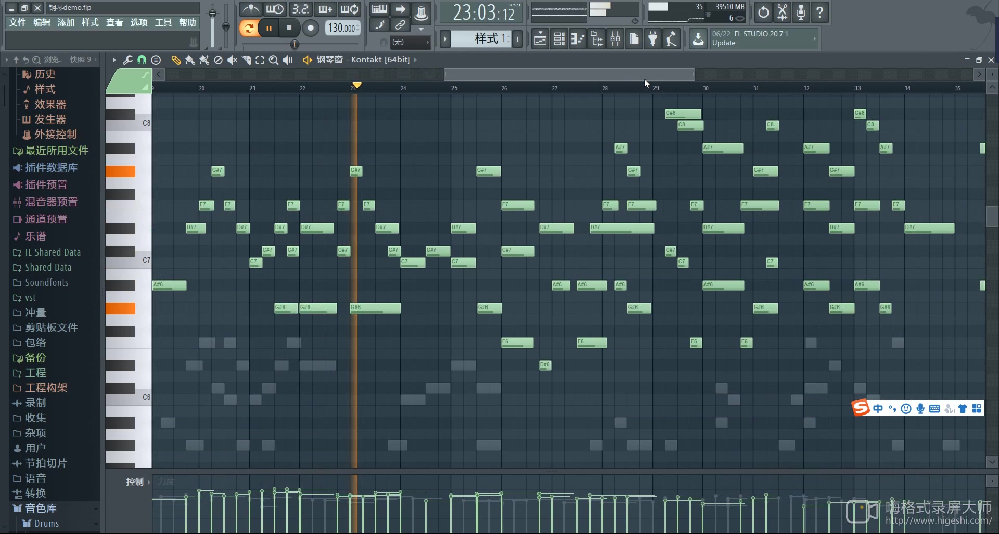Open the undo history knob icon
The width and height of the screenshot is (999, 534).
coord(763,12)
